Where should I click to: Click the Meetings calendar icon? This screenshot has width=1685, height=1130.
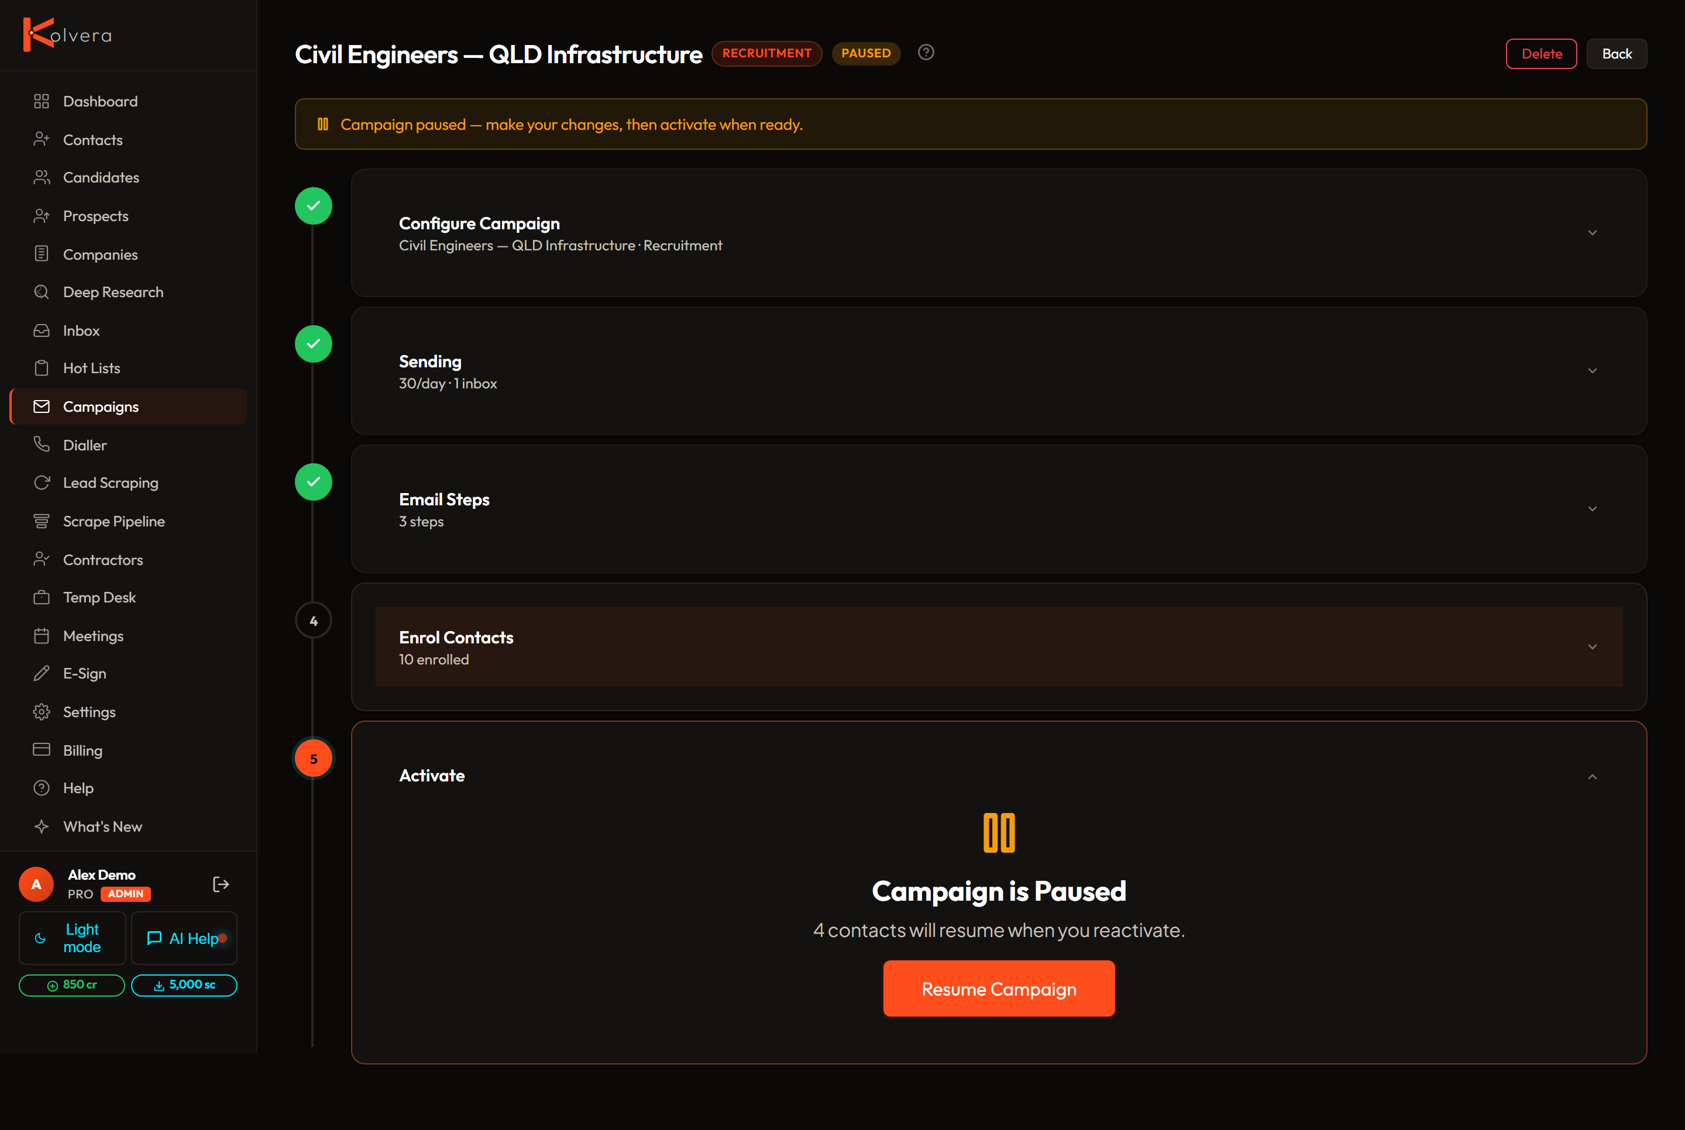tap(42, 636)
